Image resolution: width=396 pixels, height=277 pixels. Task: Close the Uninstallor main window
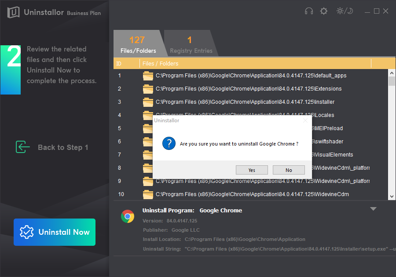385,11
